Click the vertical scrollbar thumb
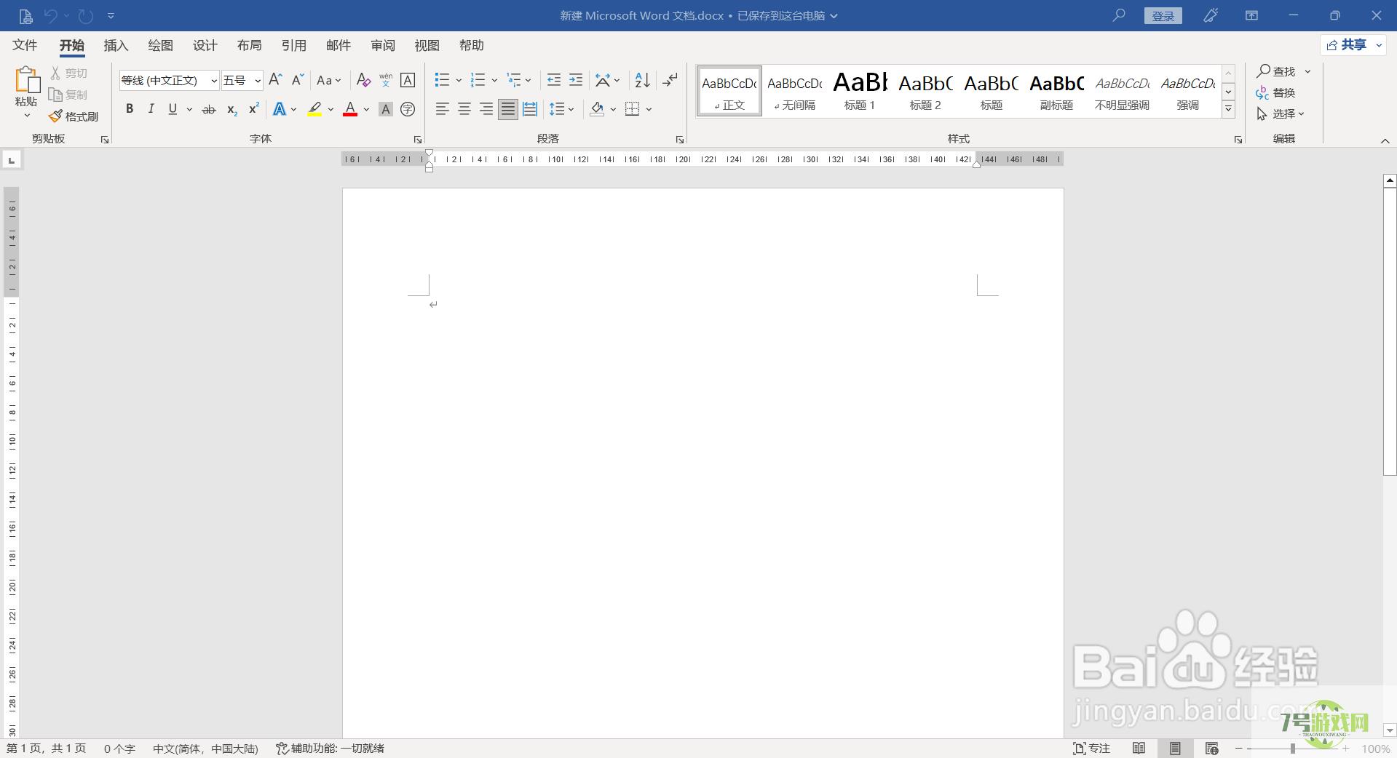 click(x=1390, y=331)
